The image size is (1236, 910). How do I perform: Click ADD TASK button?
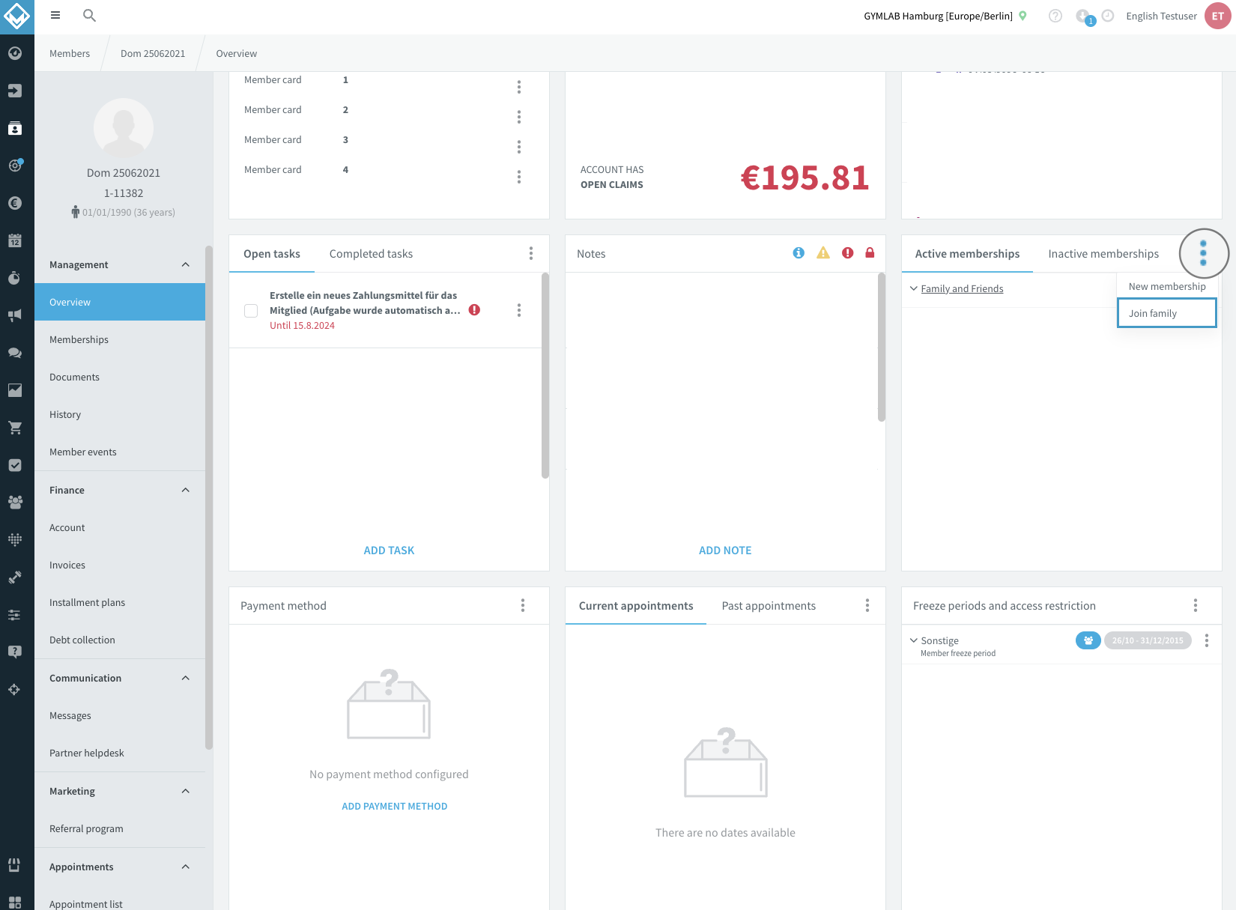(389, 550)
